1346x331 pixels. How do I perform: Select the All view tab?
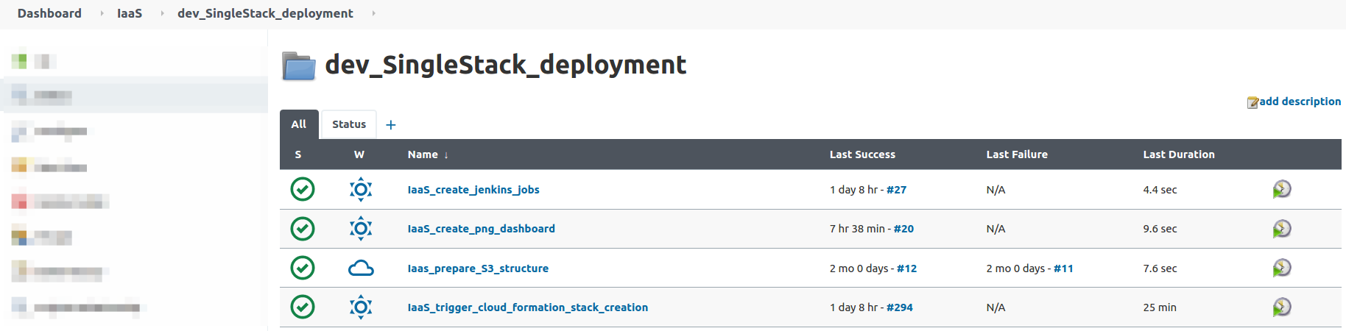pyautogui.click(x=298, y=124)
